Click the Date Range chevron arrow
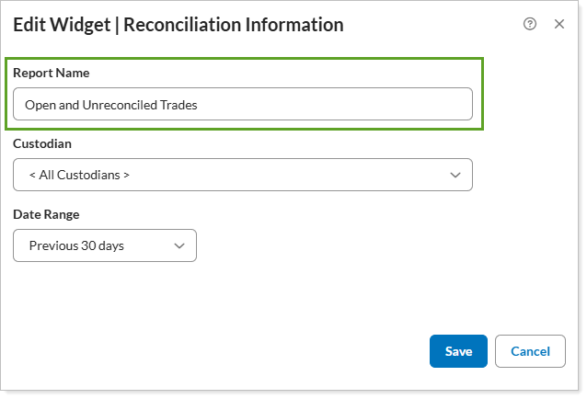The height and width of the screenshot is (399, 587). pyautogui.click(x=179, y=245)
